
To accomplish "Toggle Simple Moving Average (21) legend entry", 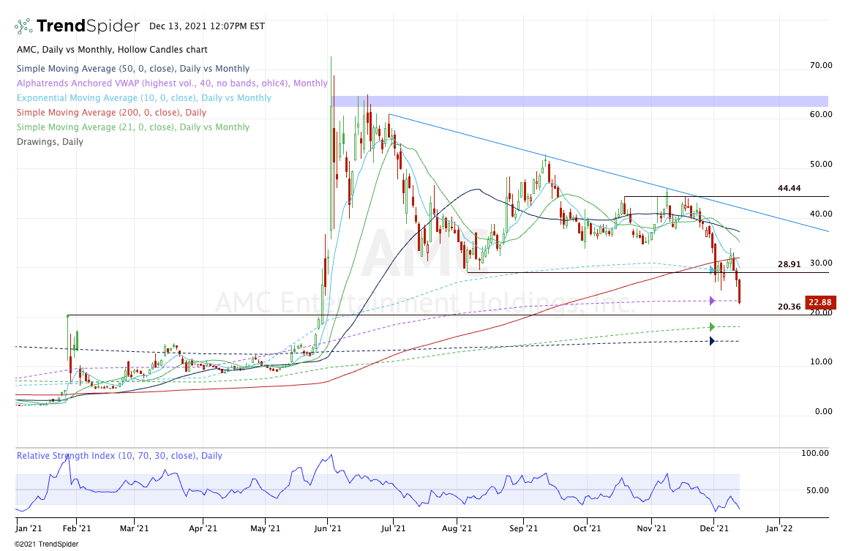I will 132,127.
